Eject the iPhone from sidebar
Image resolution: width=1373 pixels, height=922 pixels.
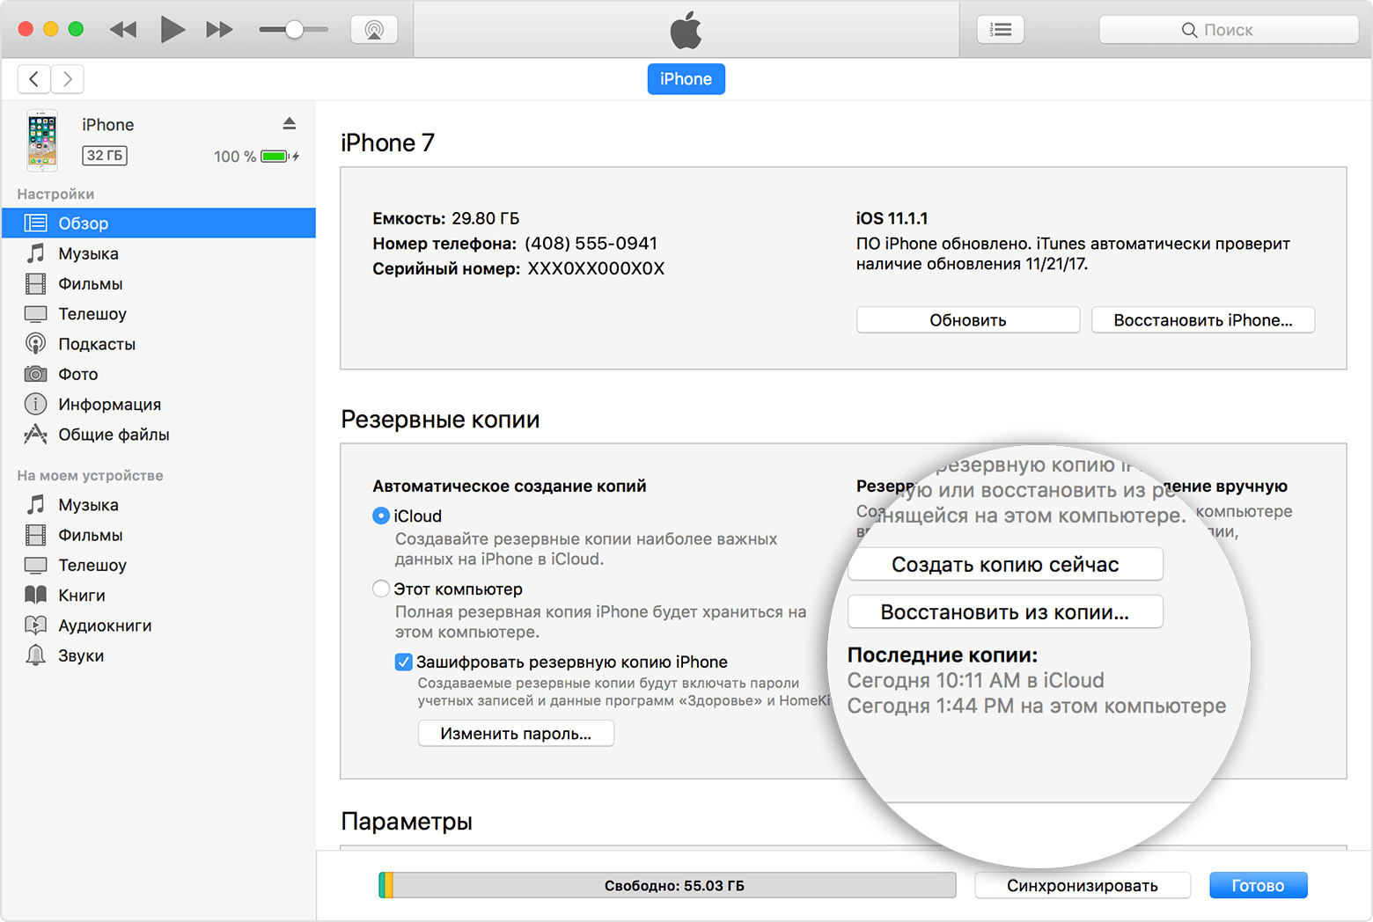point(289,124)
